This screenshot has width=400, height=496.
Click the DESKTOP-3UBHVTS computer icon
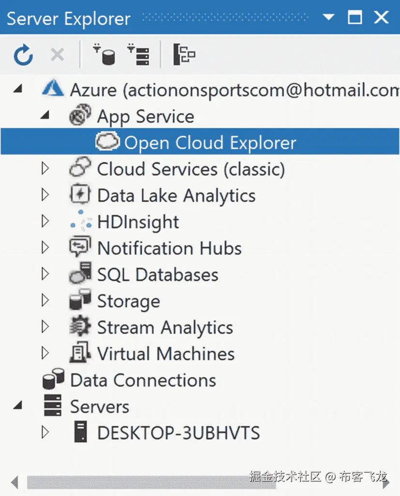click(x=81, y=432)
